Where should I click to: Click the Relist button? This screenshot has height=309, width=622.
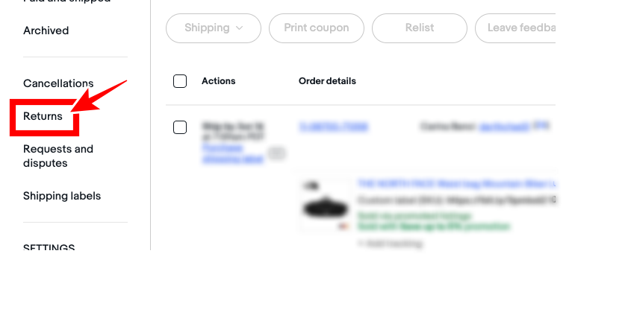[x=420, y=28]
